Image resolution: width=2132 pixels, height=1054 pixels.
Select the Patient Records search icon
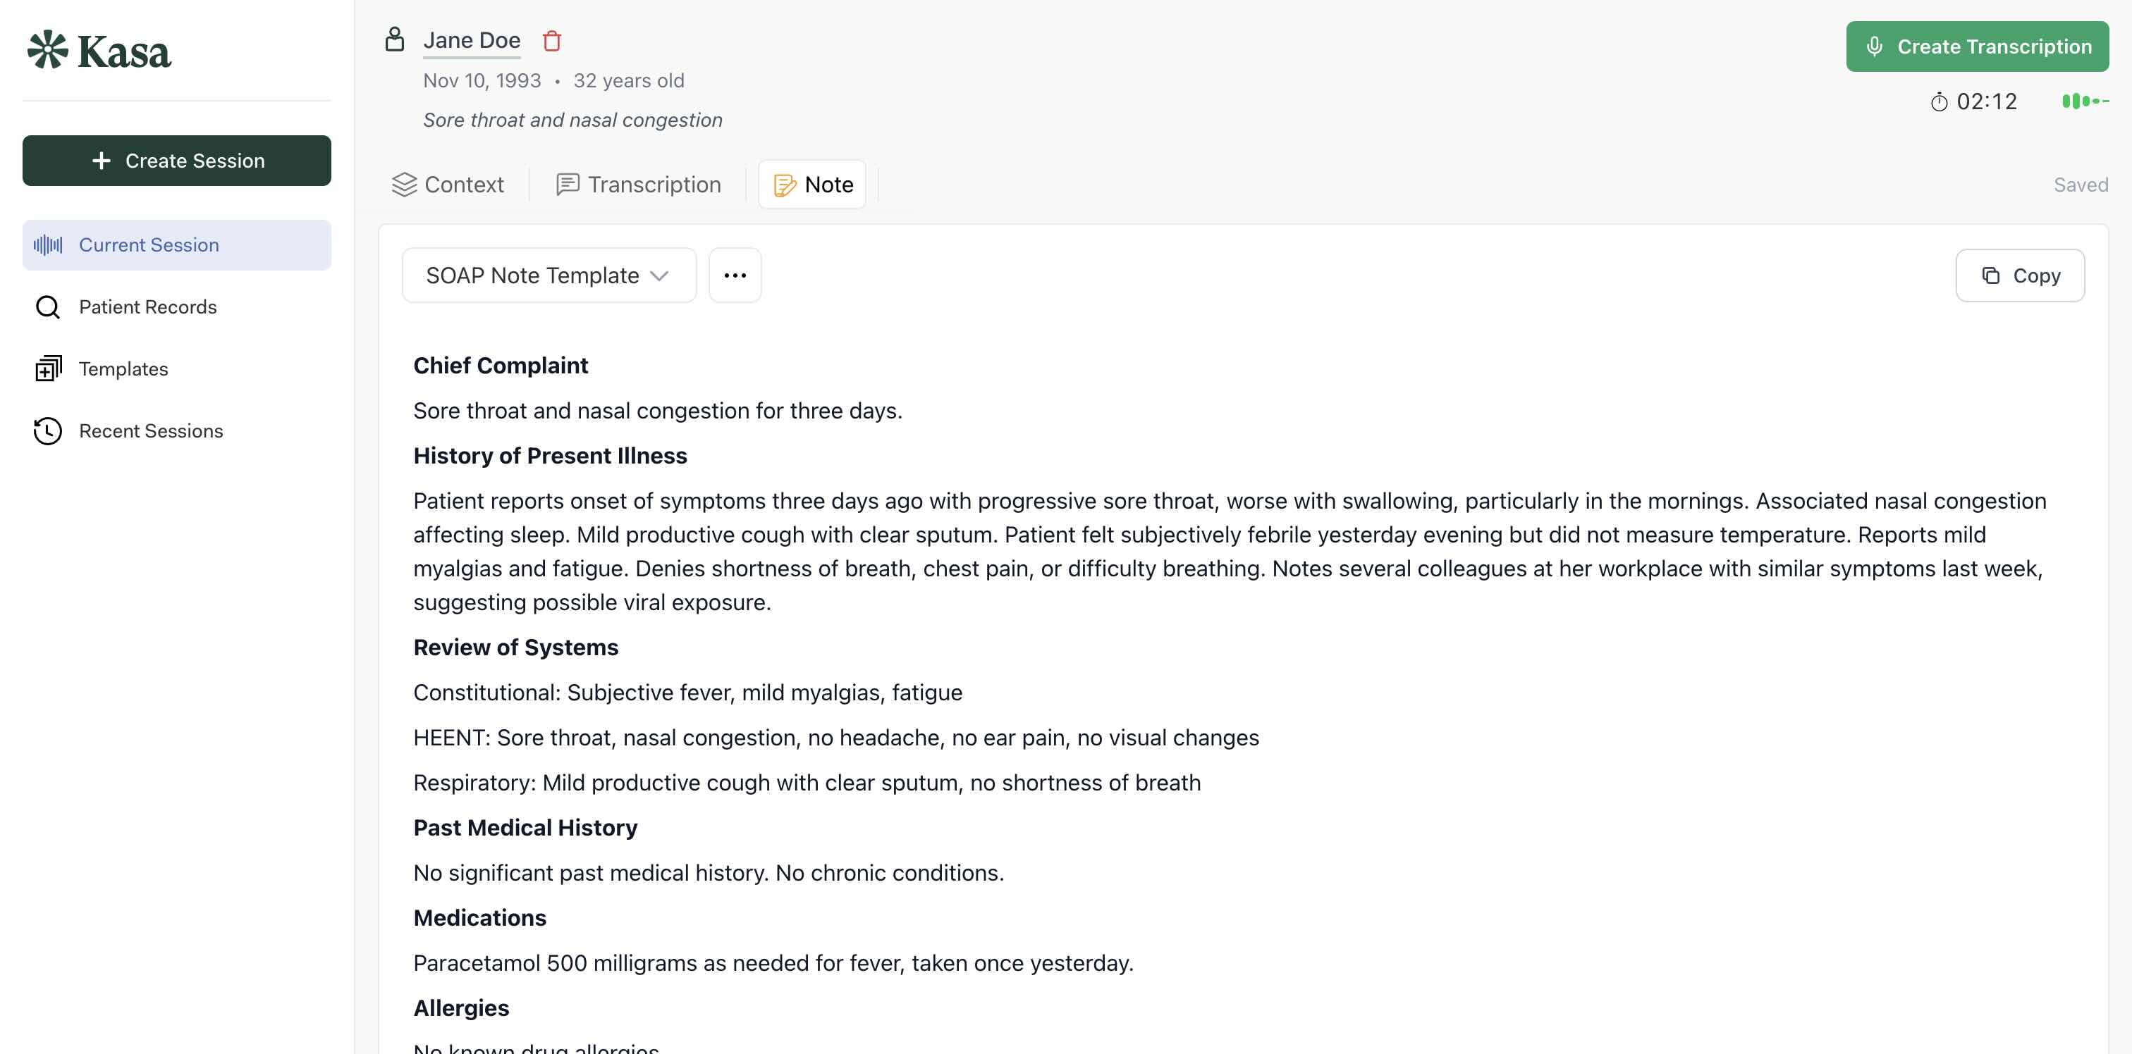[x=47, y=306]
